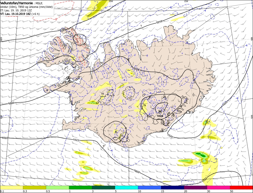Viewport: 253px width, 193px height.
Task: Click the 'VT: Lau. 19.10.2019 18Z' valid time
Action: (x=15, y=14)
